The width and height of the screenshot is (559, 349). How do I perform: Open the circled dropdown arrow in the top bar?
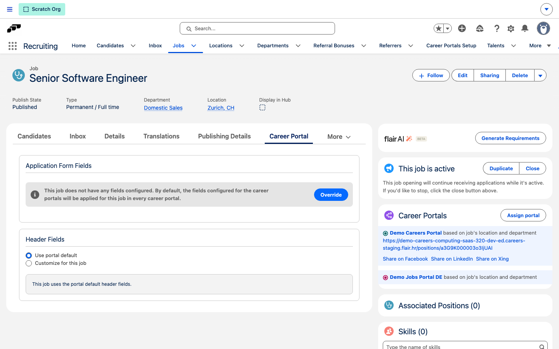click(546, 9)
